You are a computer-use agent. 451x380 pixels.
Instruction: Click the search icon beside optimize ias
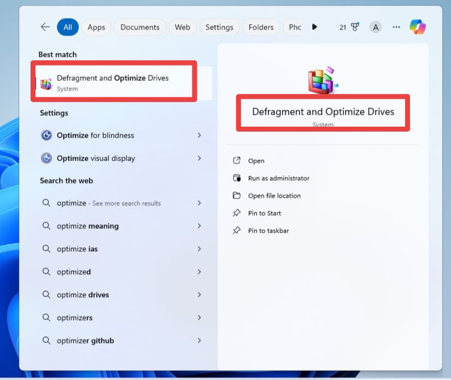46,249
